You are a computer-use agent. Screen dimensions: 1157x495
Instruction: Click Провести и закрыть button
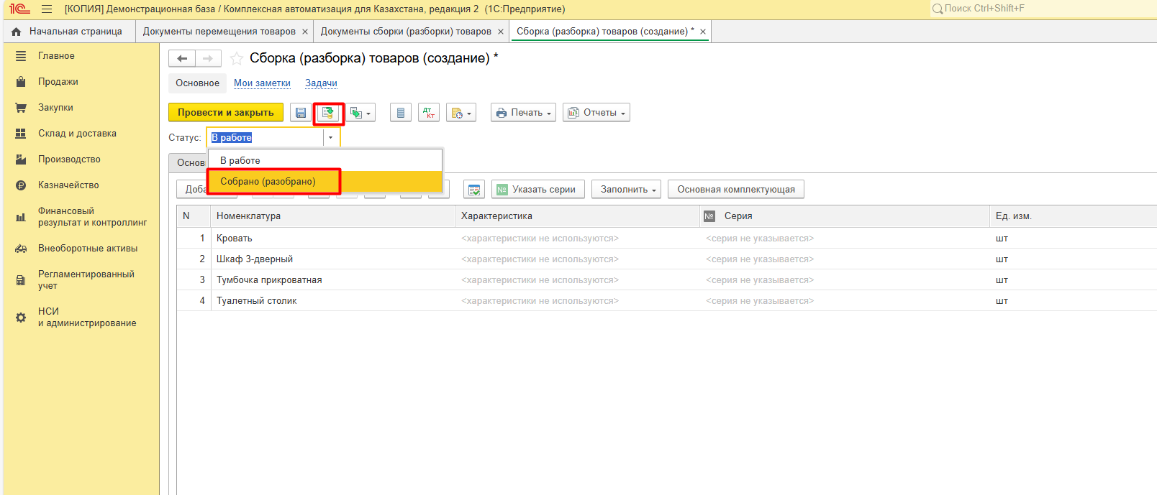tap(226, 113)
